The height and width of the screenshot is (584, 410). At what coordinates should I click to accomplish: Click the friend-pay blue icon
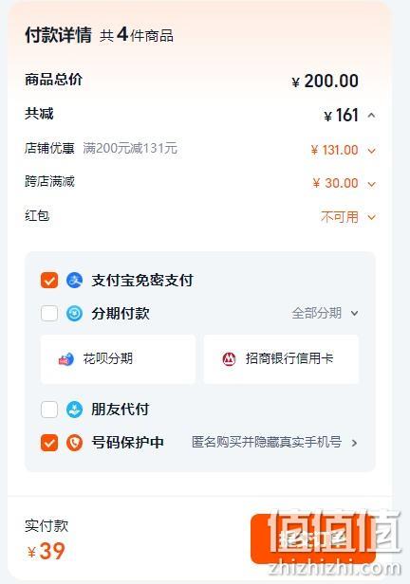click(75, 410)
